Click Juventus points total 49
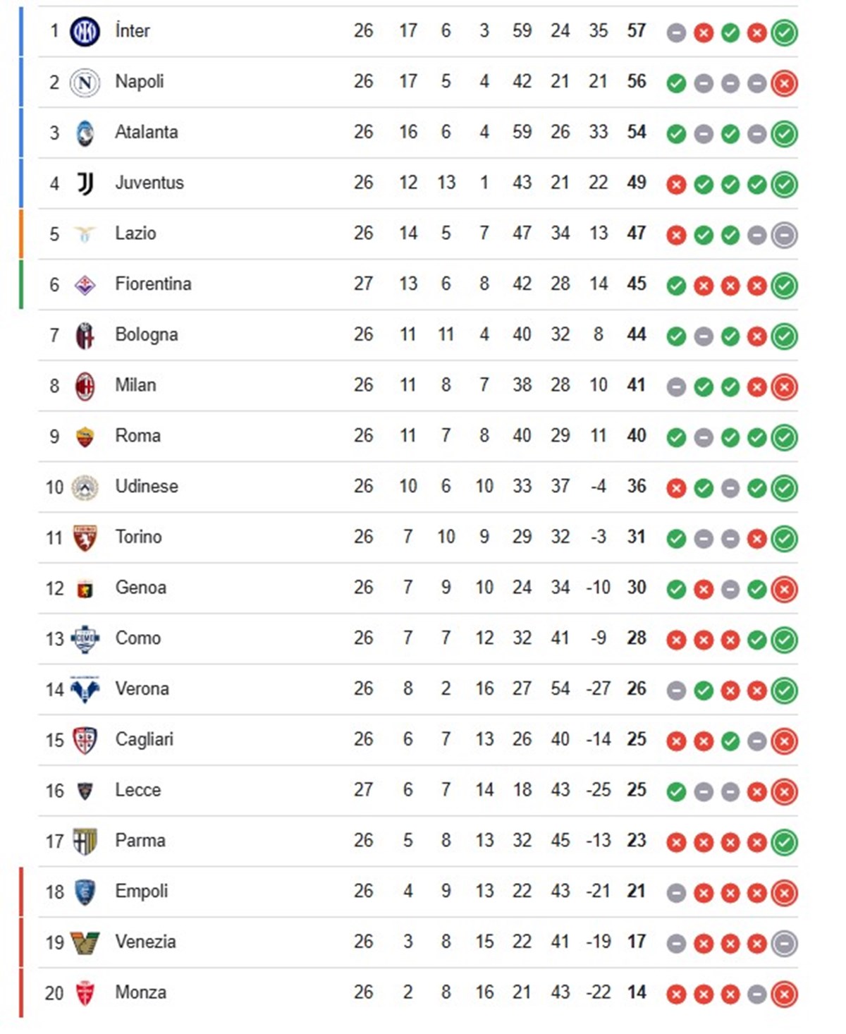The height and width of the screenshot is (1034, 846). (637, 183)
